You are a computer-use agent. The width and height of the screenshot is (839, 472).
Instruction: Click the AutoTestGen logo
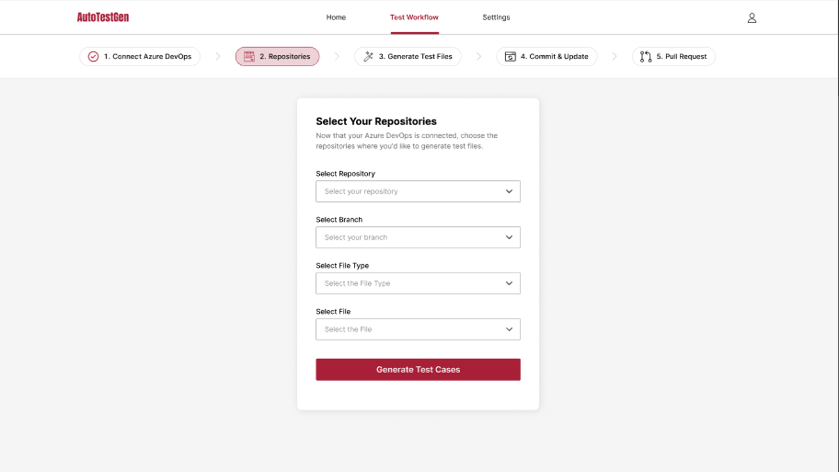pos(103,17)
